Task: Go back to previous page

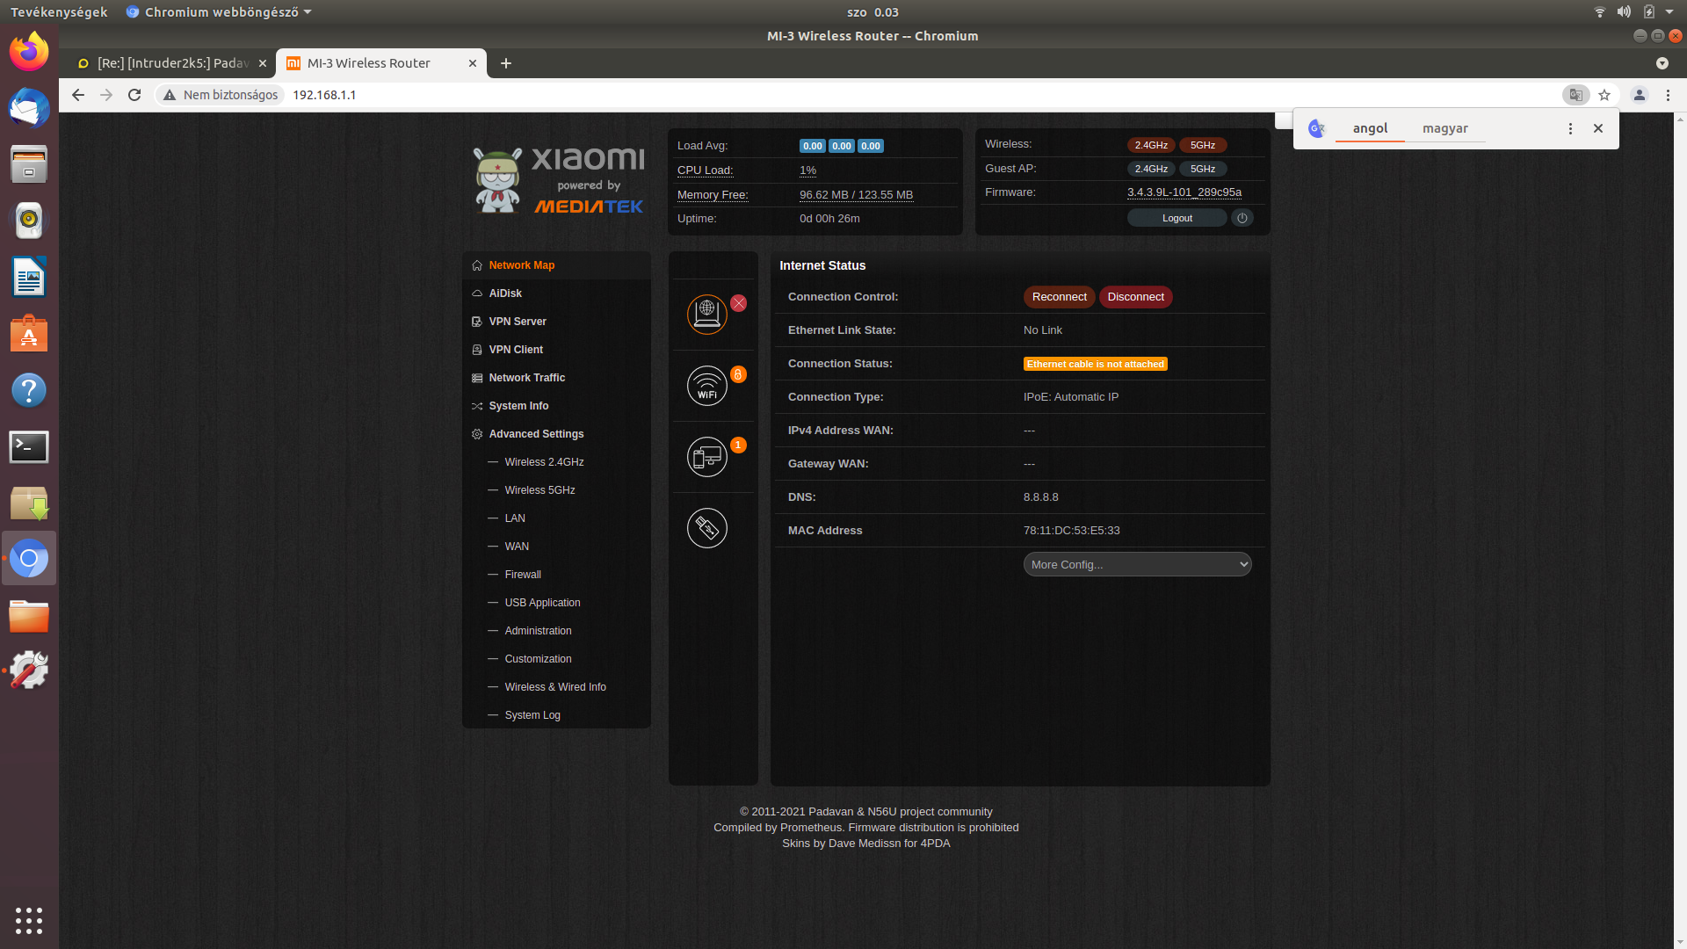Action: tap(78, 95)
